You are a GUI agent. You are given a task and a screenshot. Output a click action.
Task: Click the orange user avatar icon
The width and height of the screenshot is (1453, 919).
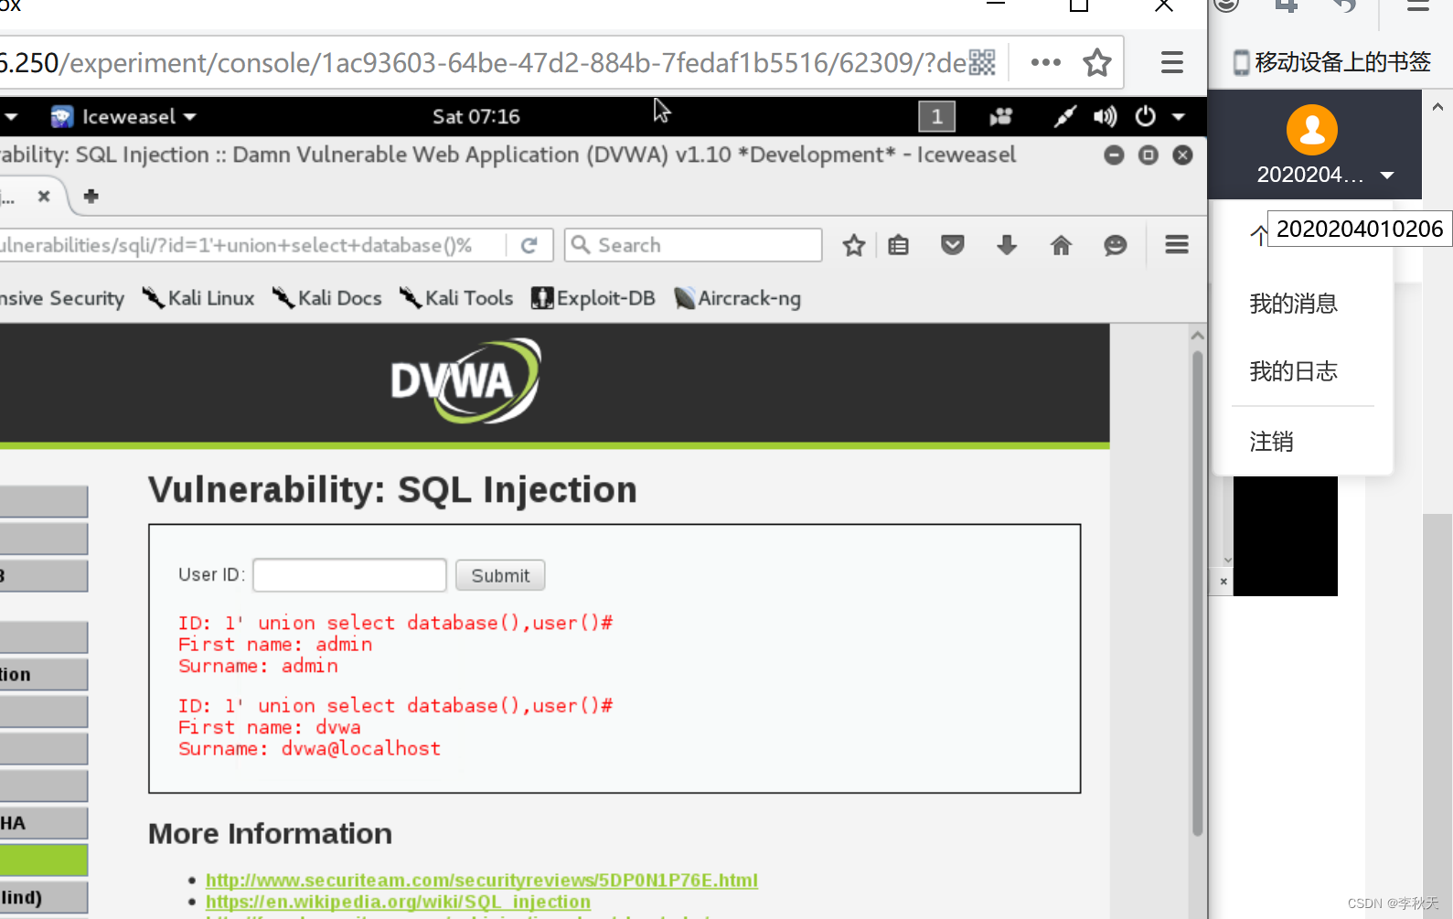1312,130
